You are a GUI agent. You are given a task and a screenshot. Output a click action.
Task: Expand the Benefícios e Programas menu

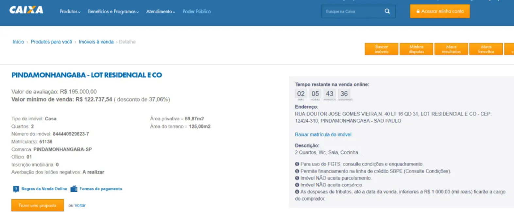pos(113,11)
